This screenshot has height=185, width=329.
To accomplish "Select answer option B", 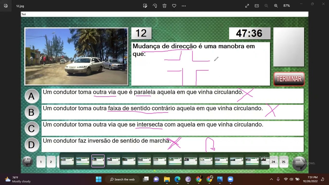I will click(x=31, y=112).
